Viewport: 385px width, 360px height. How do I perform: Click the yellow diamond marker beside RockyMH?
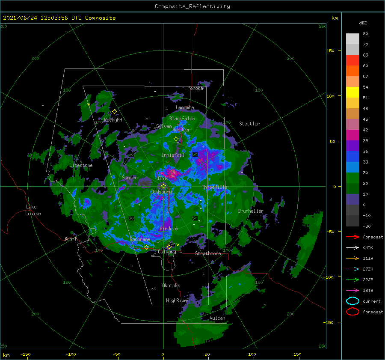tap(114, 112)
